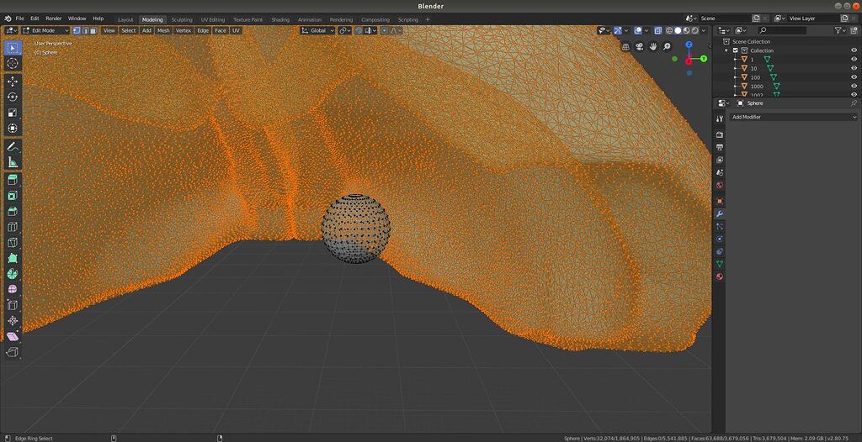This screenshot has height=442, width=862.
Task: Click the Scene name field
Action: tap(725, 18)
